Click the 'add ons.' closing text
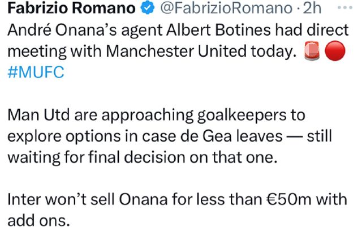 (39, 220)
